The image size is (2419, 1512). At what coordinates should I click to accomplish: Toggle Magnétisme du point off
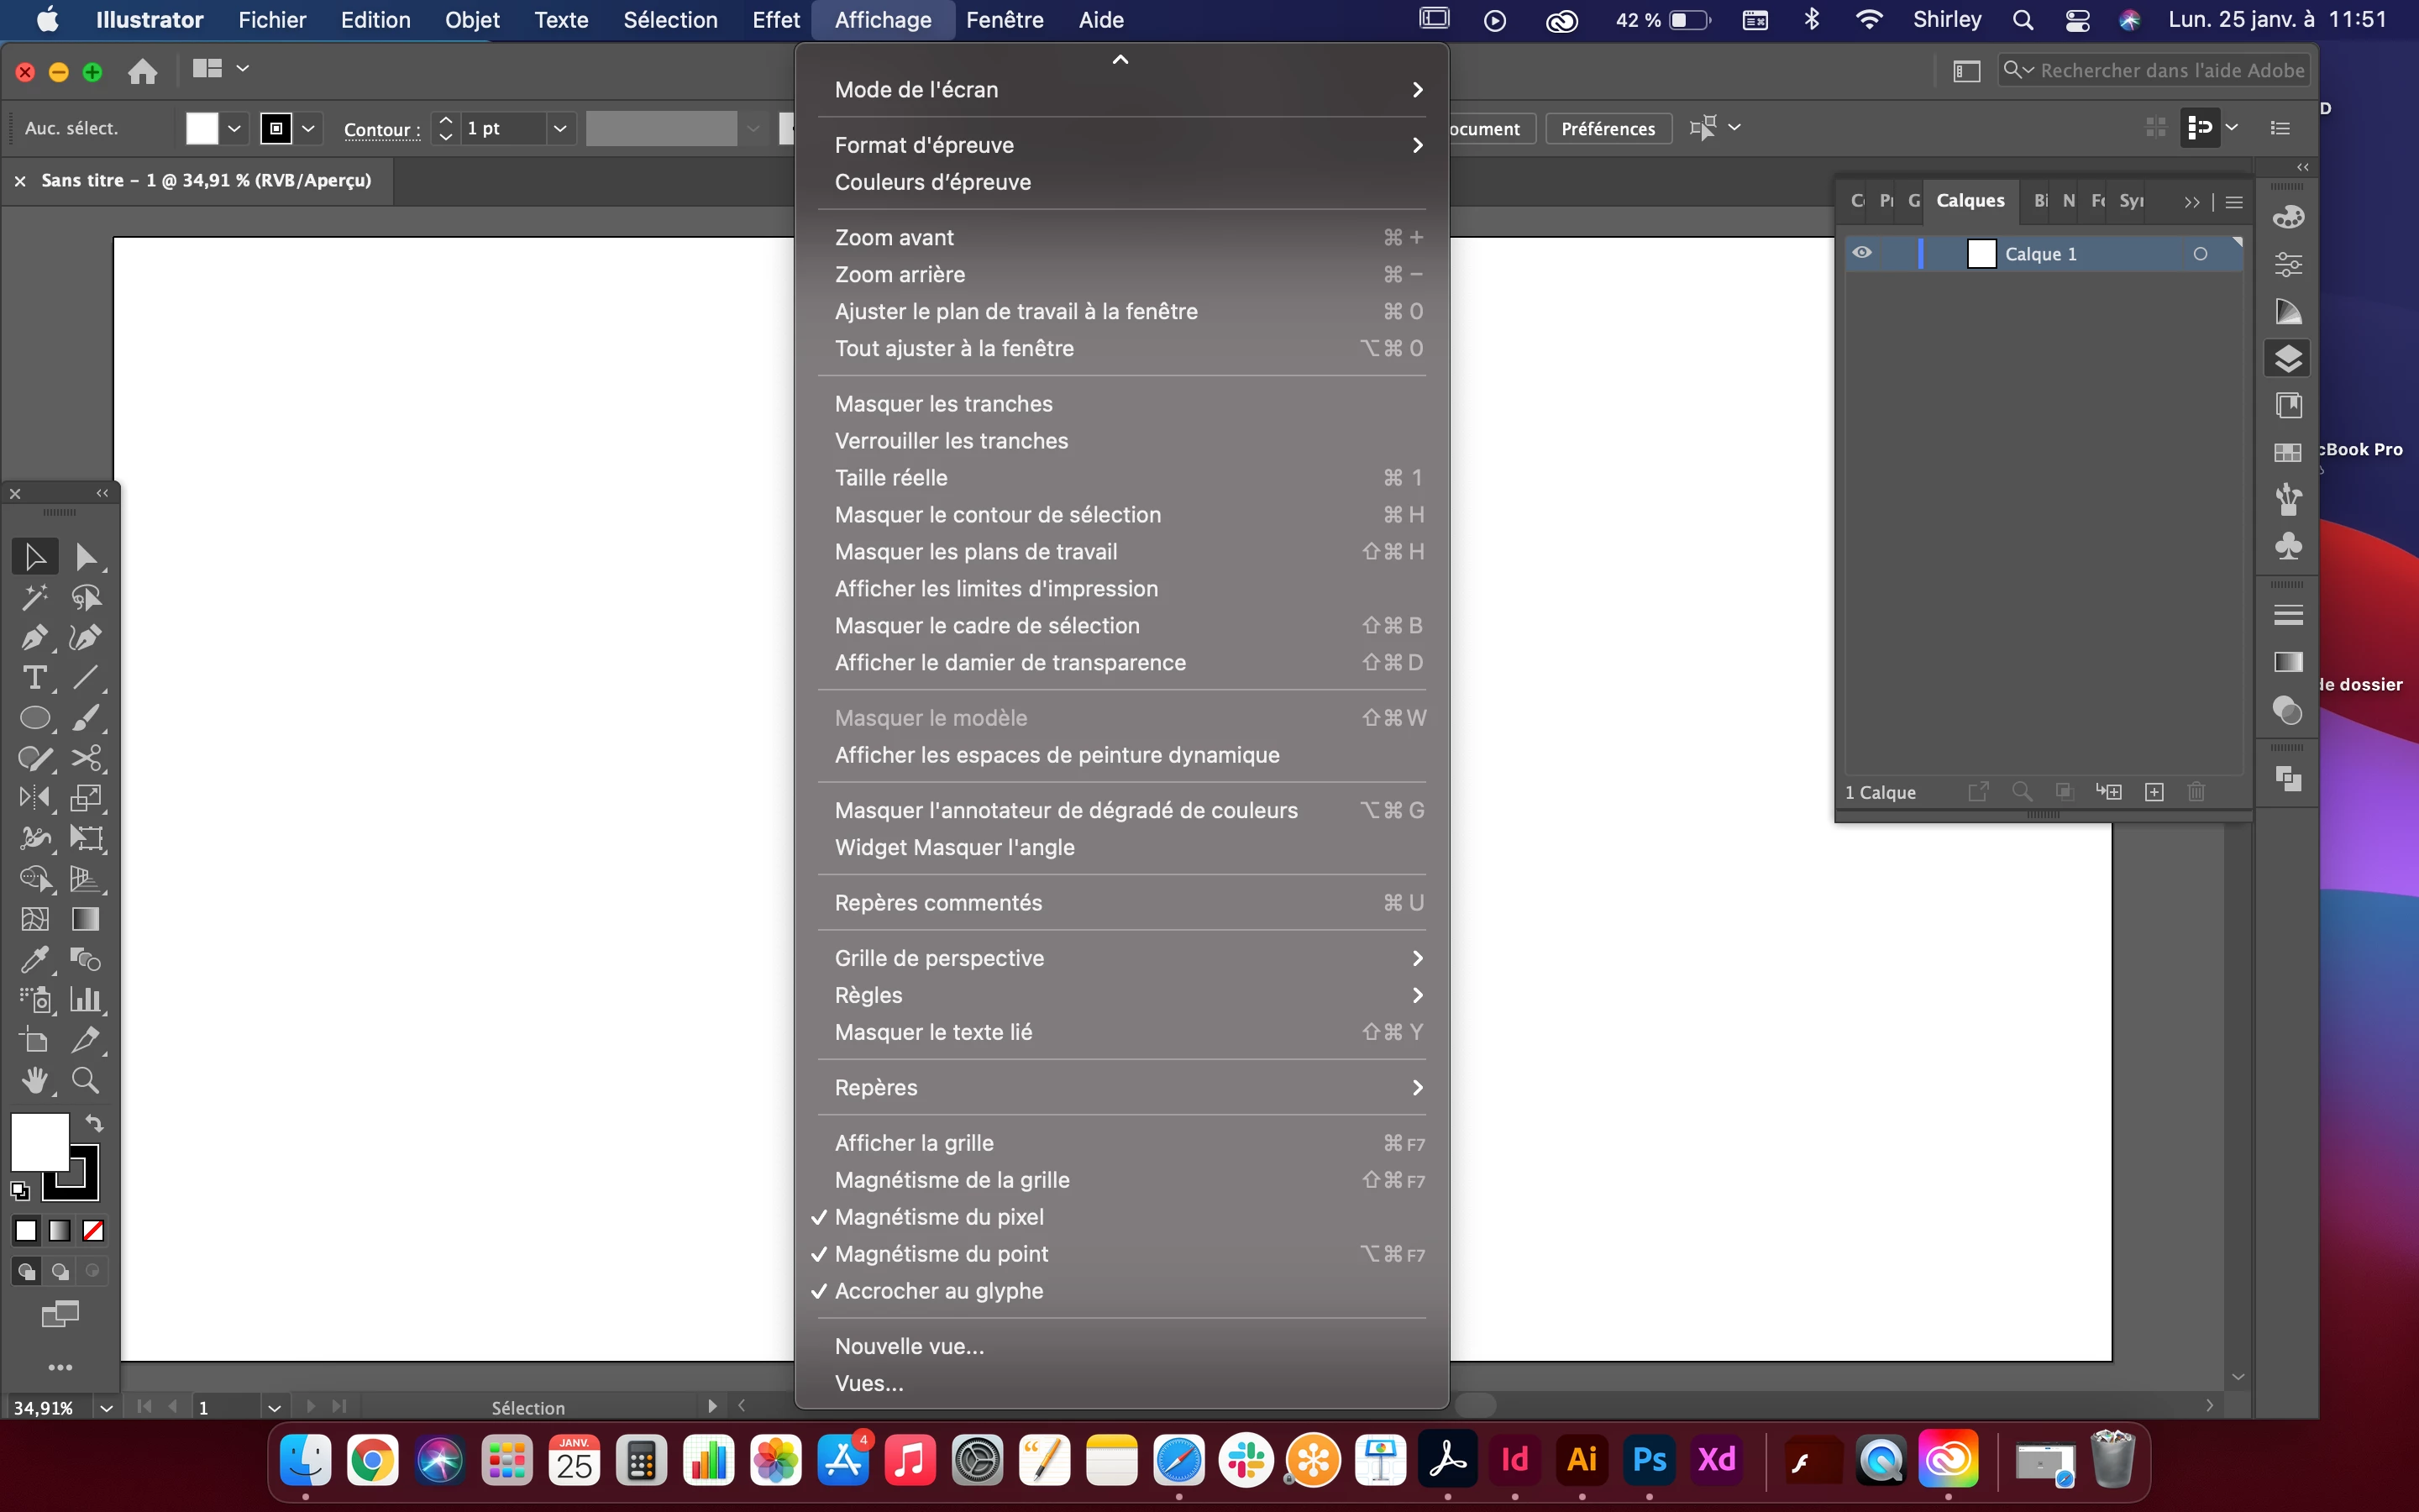(941, 1254)
